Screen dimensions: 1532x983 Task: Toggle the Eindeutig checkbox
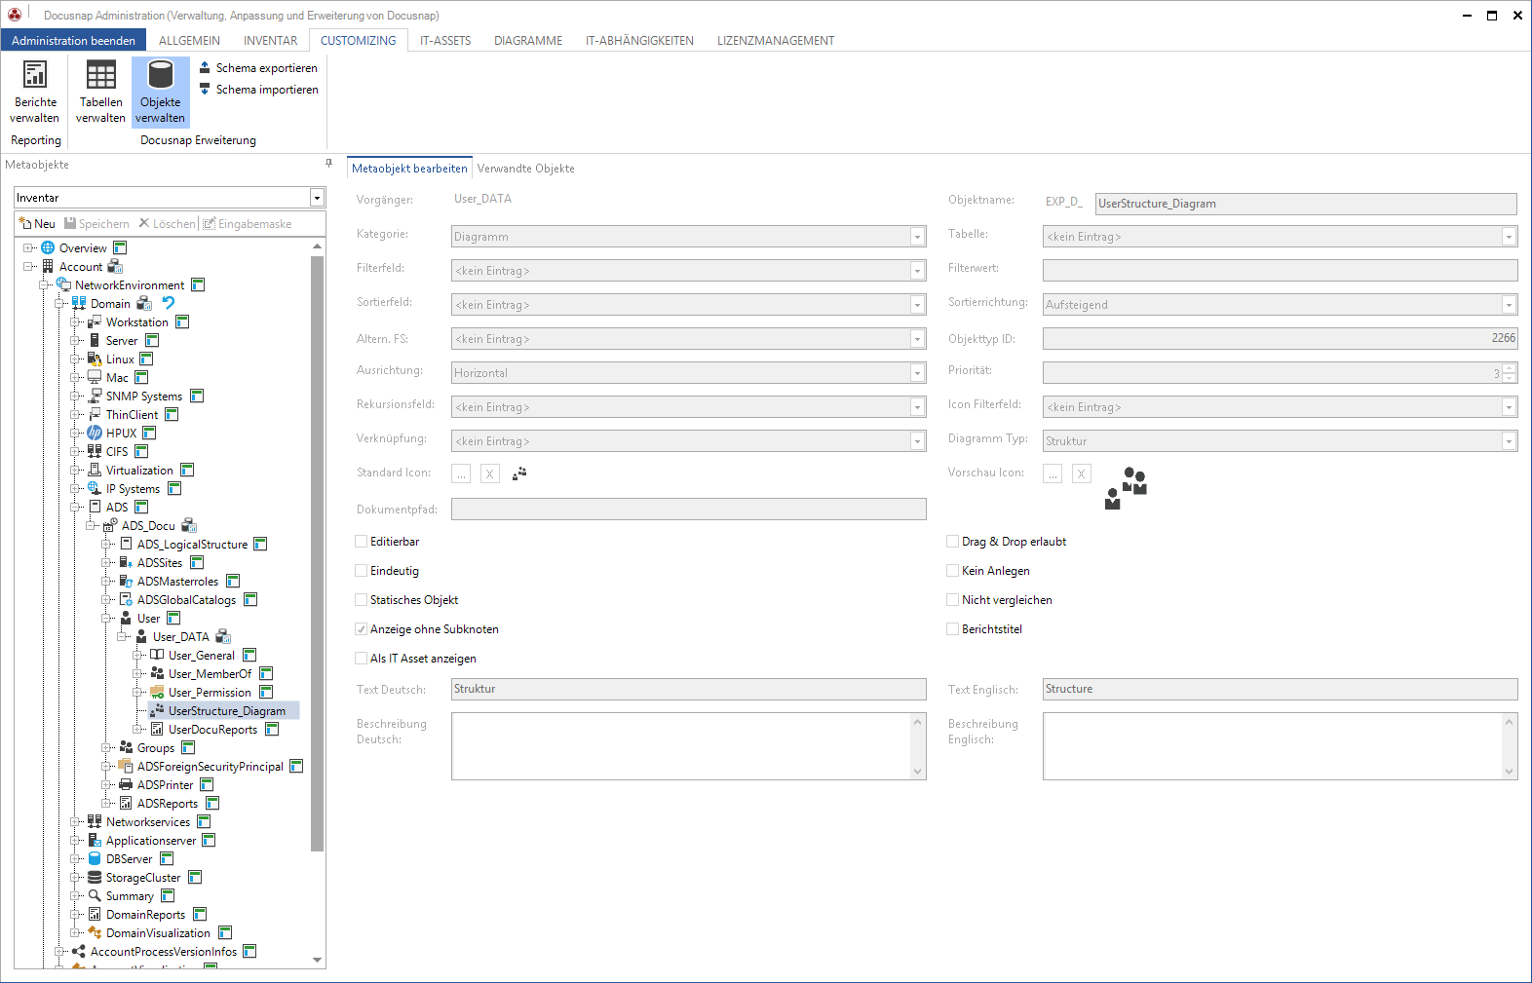point(362,571)
